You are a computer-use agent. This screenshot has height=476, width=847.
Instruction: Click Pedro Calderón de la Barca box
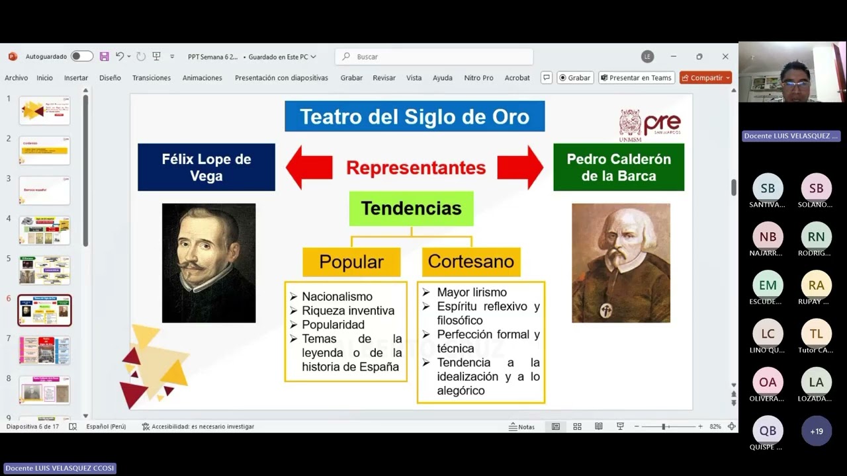pyautogui.click(x=619, y=167)
